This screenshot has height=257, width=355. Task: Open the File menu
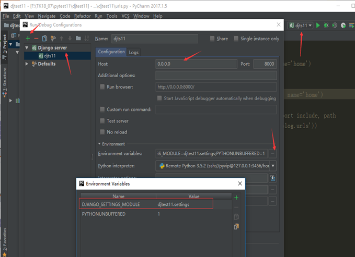pyautogui.click(x=6, y=16)
